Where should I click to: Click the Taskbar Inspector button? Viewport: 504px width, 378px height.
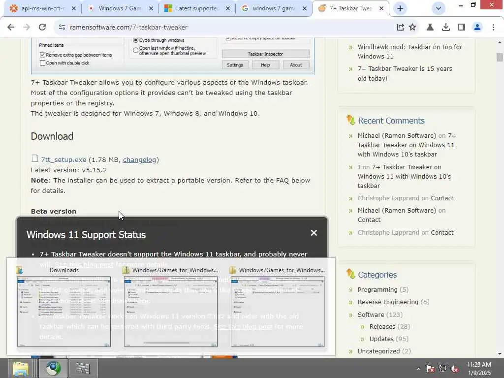pos(265,54)
